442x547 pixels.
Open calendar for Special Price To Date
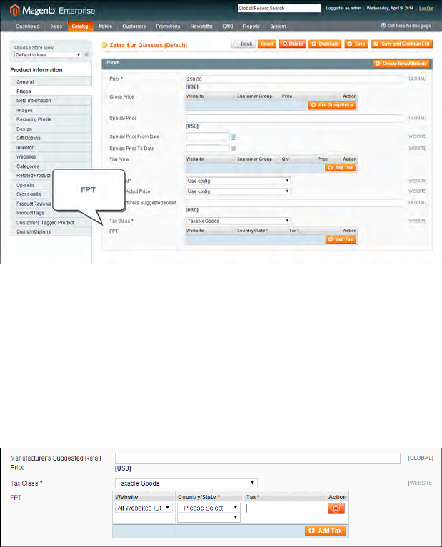[233, 149]
